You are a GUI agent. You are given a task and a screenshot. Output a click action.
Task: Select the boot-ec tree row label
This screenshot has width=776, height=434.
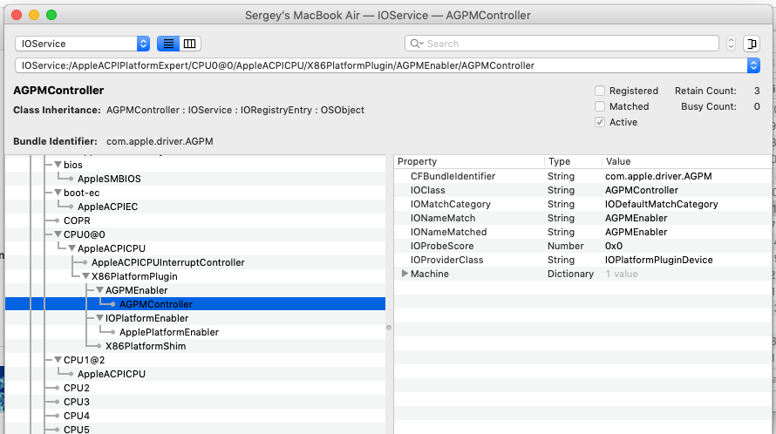coord(82,193)
